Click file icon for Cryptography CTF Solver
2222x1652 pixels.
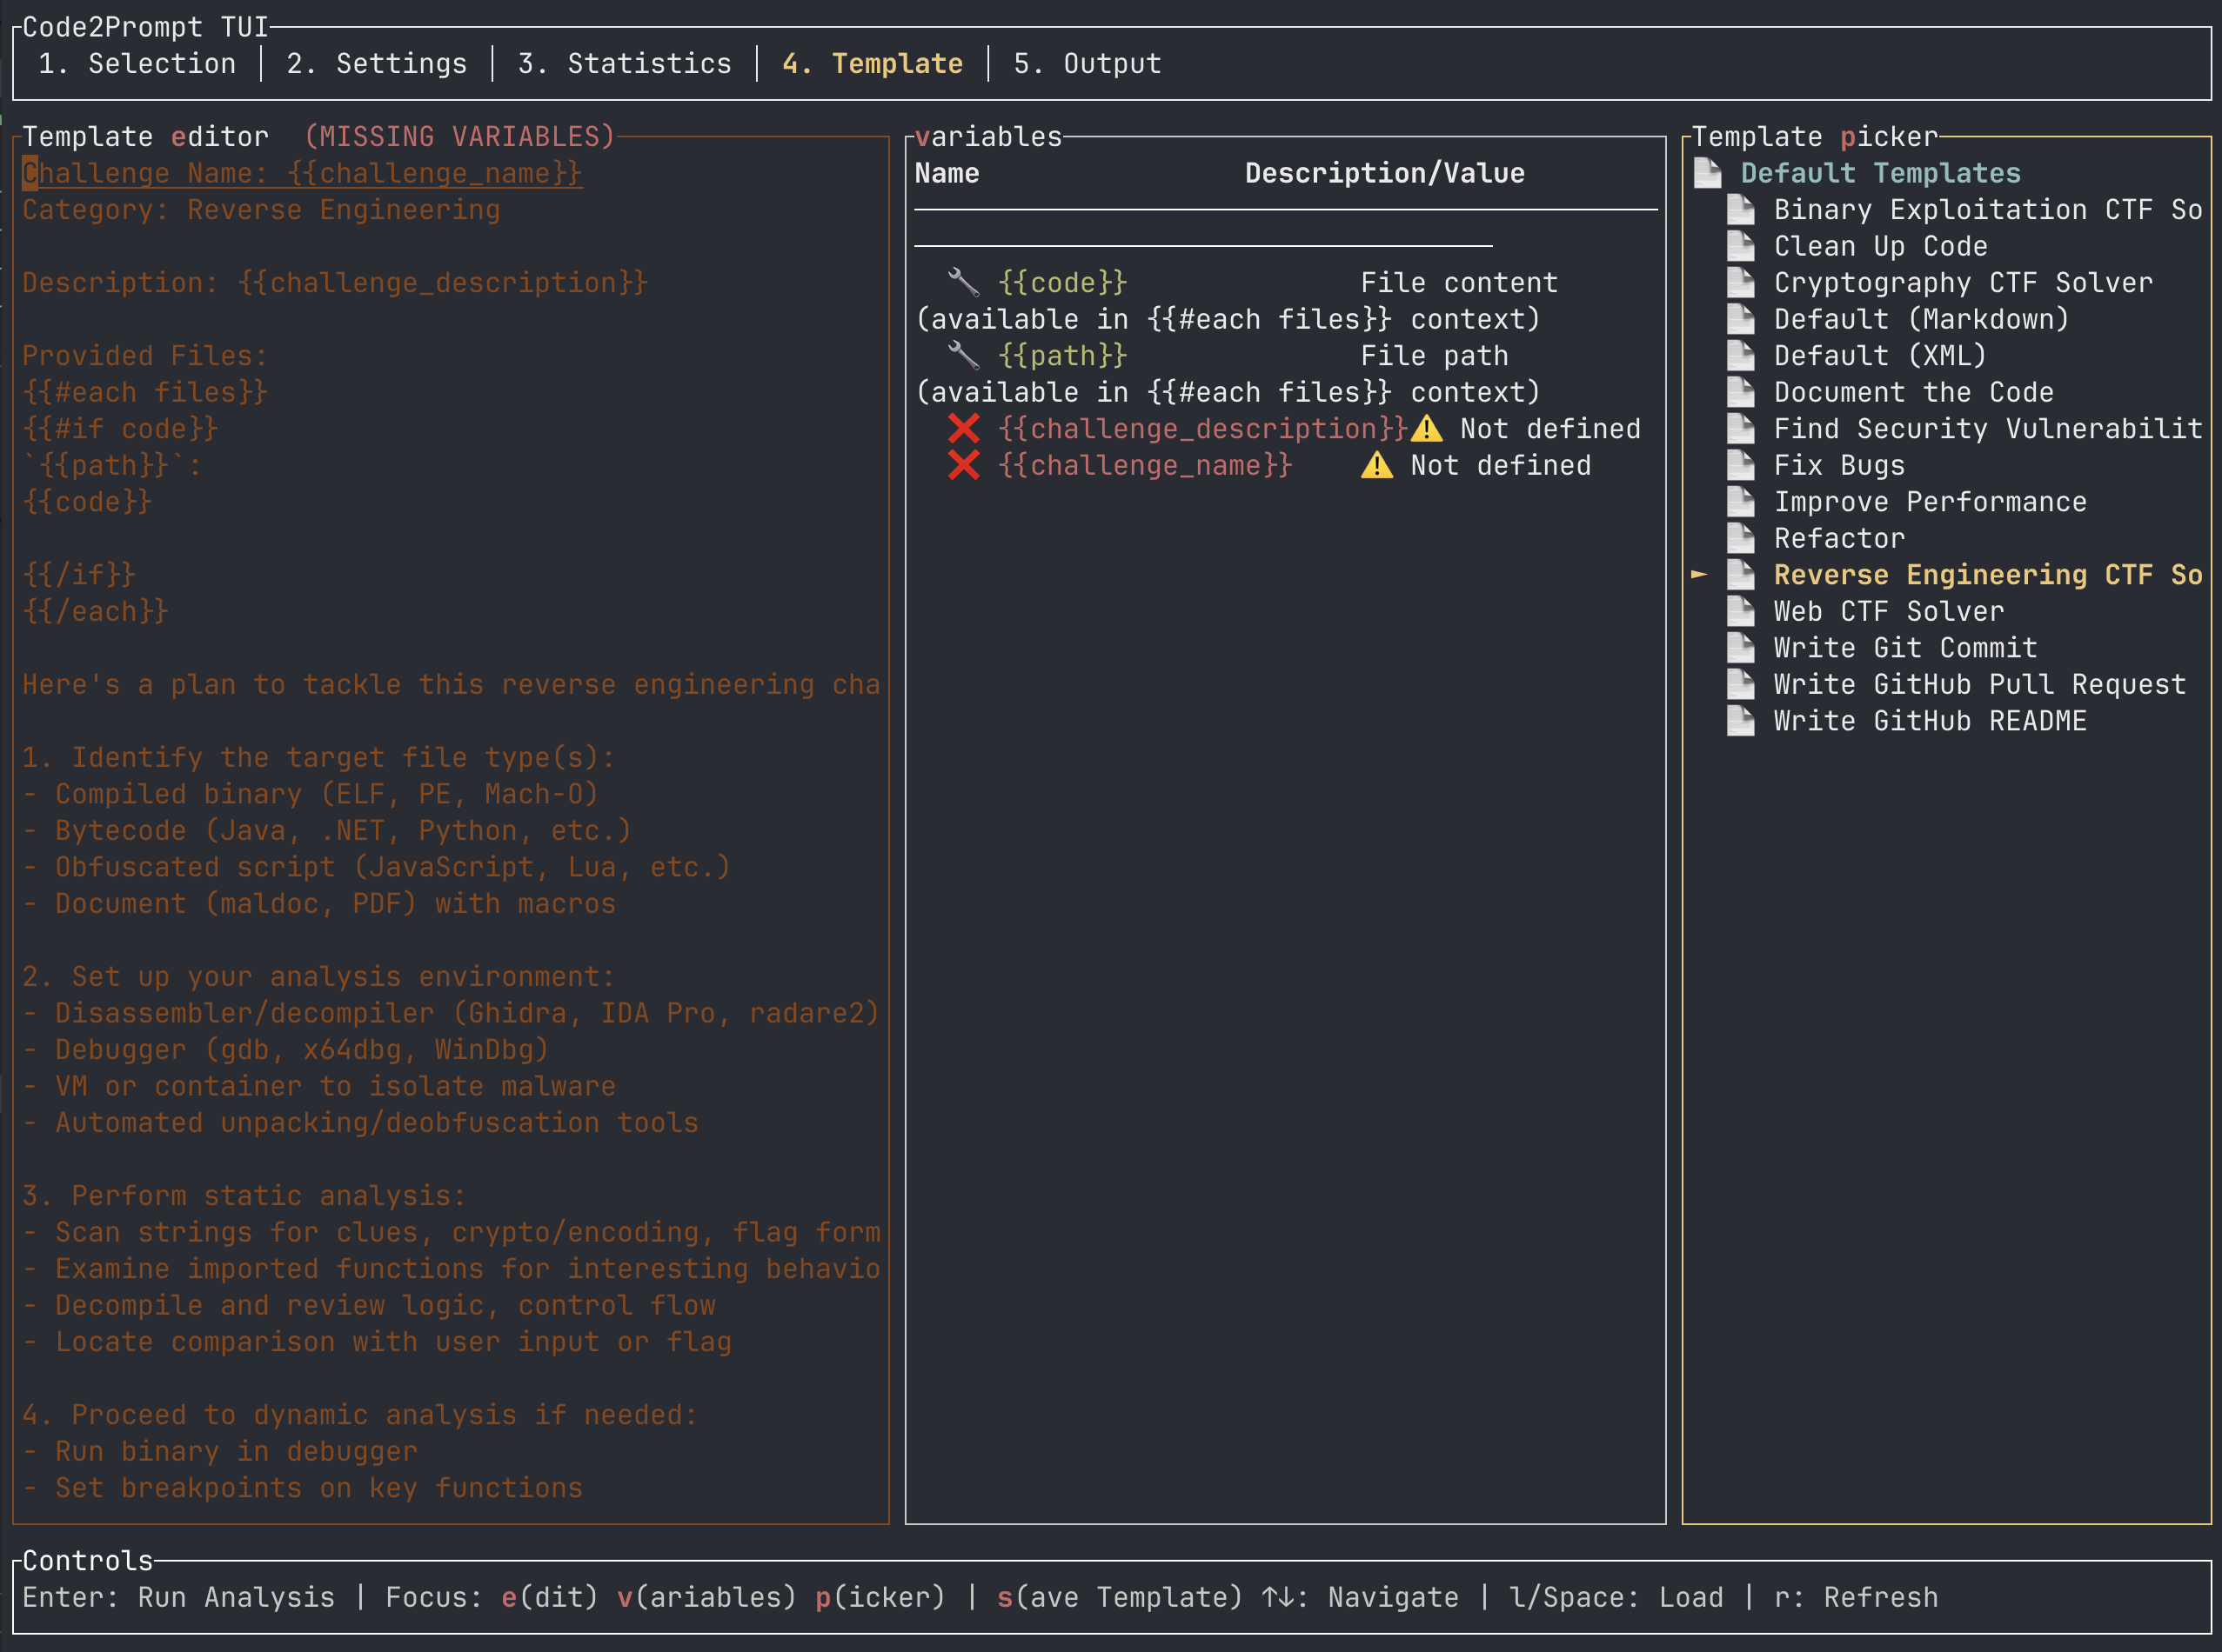coord(1741,283)
